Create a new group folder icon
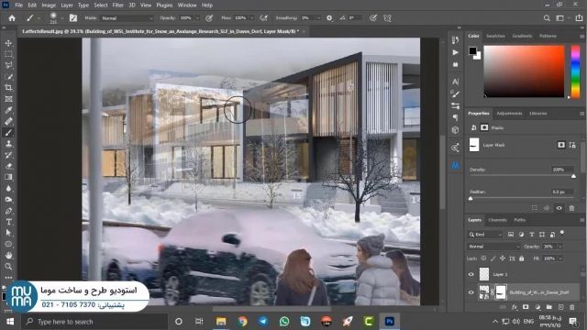This screenshot has height=330, width=587. tap(548, 307)
